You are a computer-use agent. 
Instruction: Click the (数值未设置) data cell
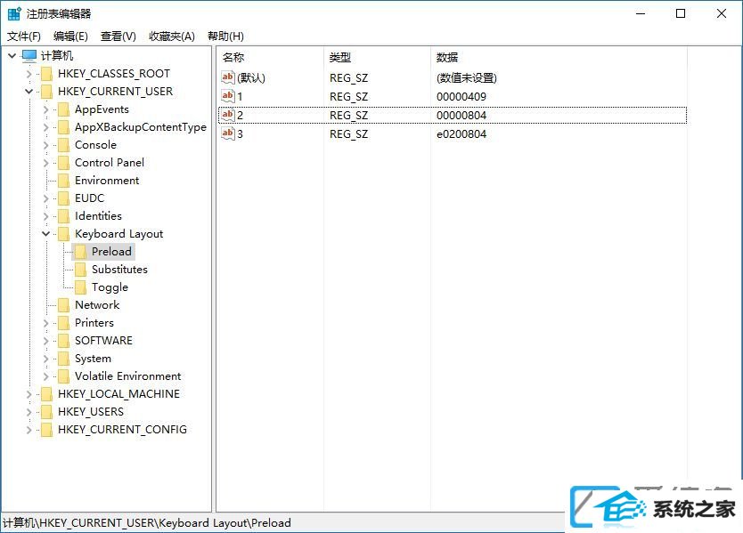(467, 78)
